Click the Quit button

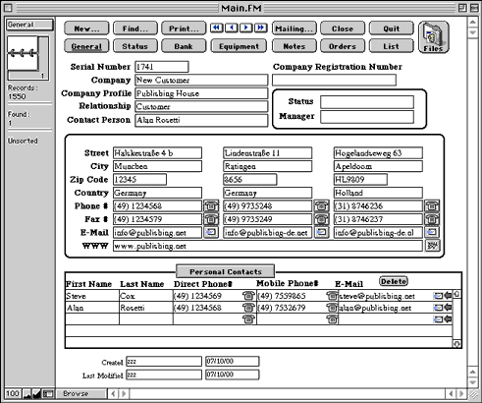tap(392, 29)
